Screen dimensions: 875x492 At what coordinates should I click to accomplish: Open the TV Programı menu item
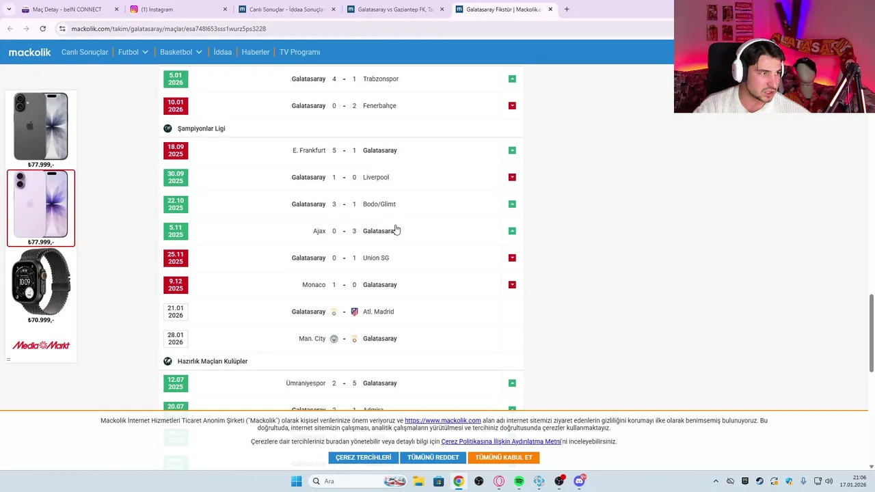pos(299,52)
